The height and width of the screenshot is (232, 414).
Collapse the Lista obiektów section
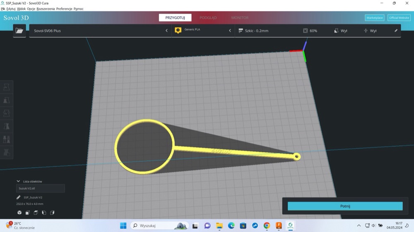pos(18,181)
